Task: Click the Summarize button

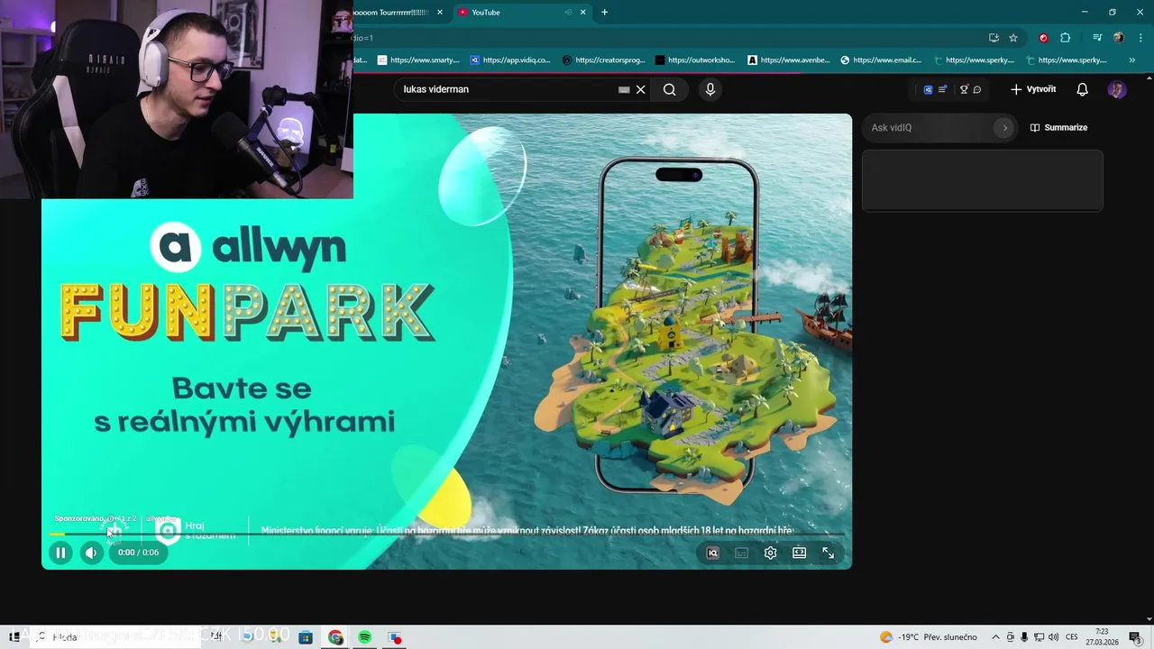Action: point(1059,127)
